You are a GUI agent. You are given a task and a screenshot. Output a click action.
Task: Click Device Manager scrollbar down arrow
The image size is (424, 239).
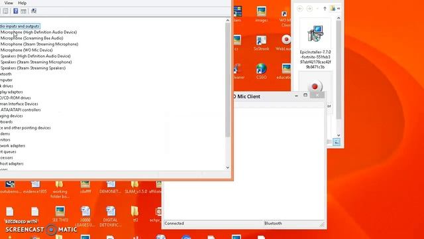pyautogui.click(x=228, y=167)
